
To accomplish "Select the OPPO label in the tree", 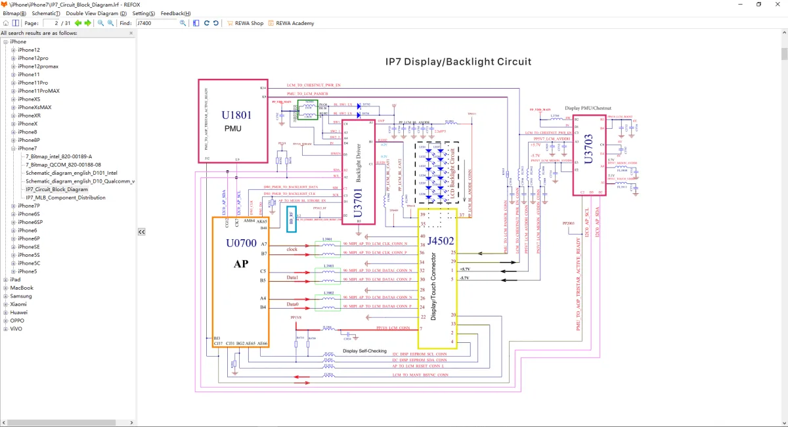I will click(x=17, y=321).
